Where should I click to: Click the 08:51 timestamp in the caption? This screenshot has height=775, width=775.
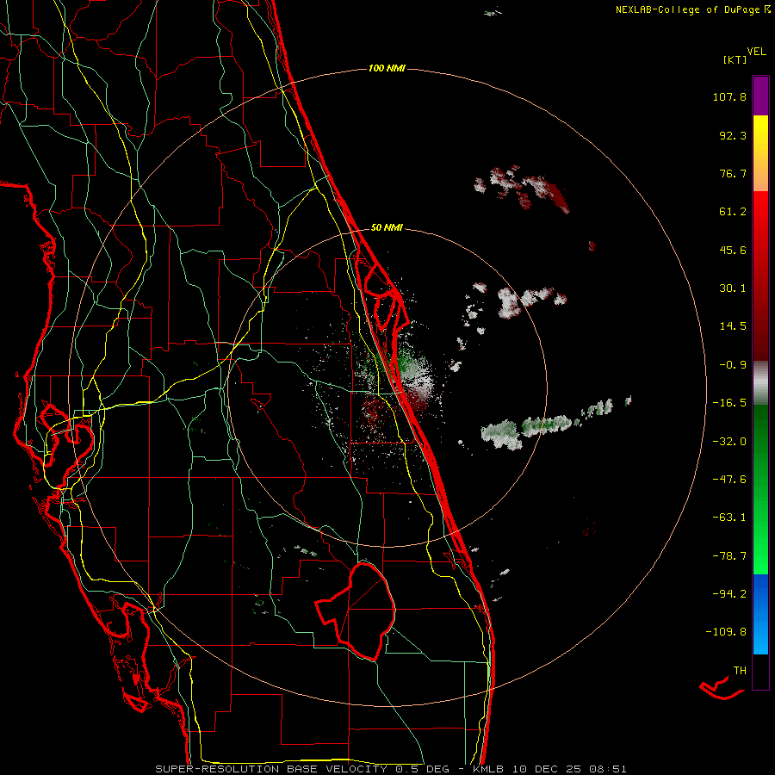pyautogui.click(x=608, y=769)
